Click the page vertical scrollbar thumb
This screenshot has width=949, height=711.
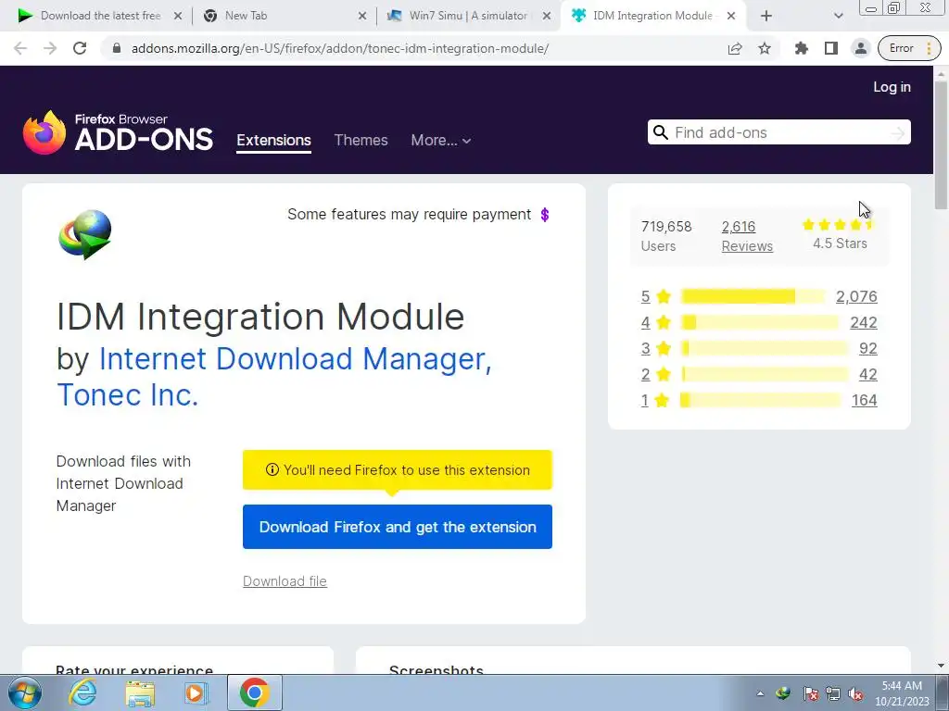click(942, 145)
